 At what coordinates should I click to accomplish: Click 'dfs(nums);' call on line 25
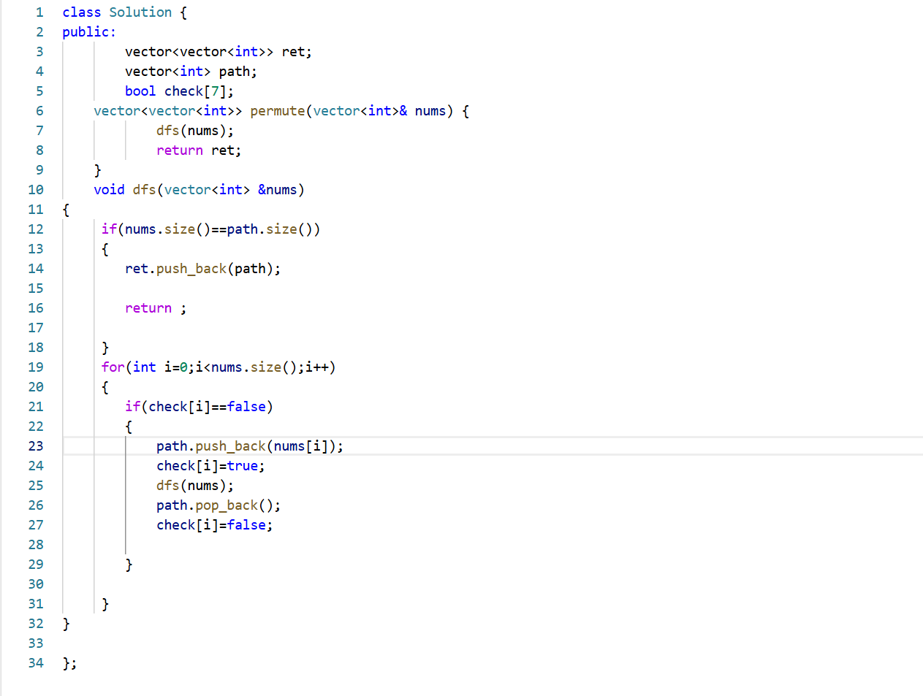(x=195, y=486)
